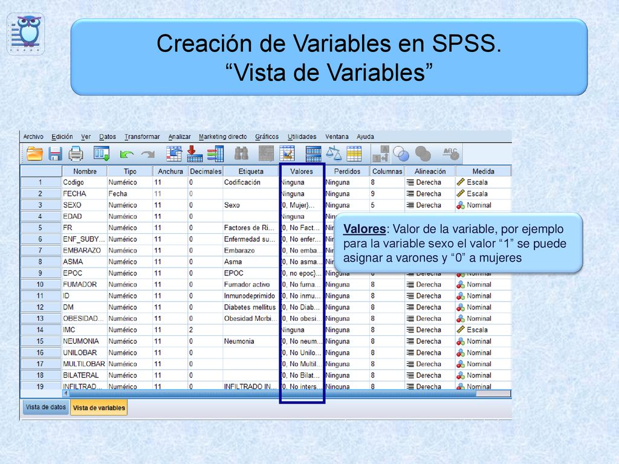This screenshot has width=619, height=464.
Task: Click the Tipo column header
Action: (x=130, y=171)
